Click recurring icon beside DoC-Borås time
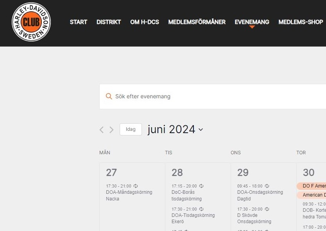 coord(201,186)
